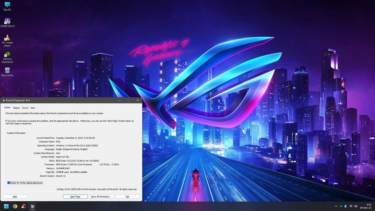Click the AMD Ryzen 5 1600 processor value
Viewport: 375px width, 211px height.
click(x=87, y=165)
